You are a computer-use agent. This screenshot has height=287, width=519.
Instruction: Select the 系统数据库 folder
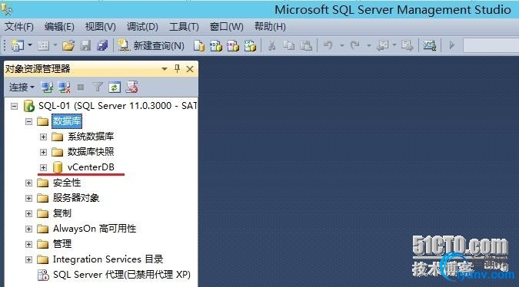coord(91,137)
